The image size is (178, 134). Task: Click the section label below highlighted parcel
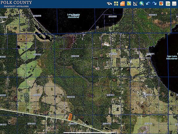pos(73,124)
